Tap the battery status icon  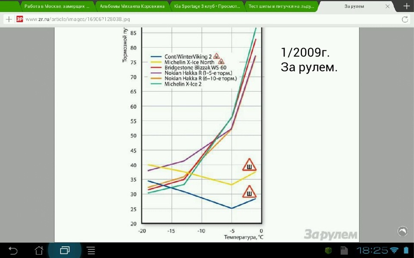point(406,250)
